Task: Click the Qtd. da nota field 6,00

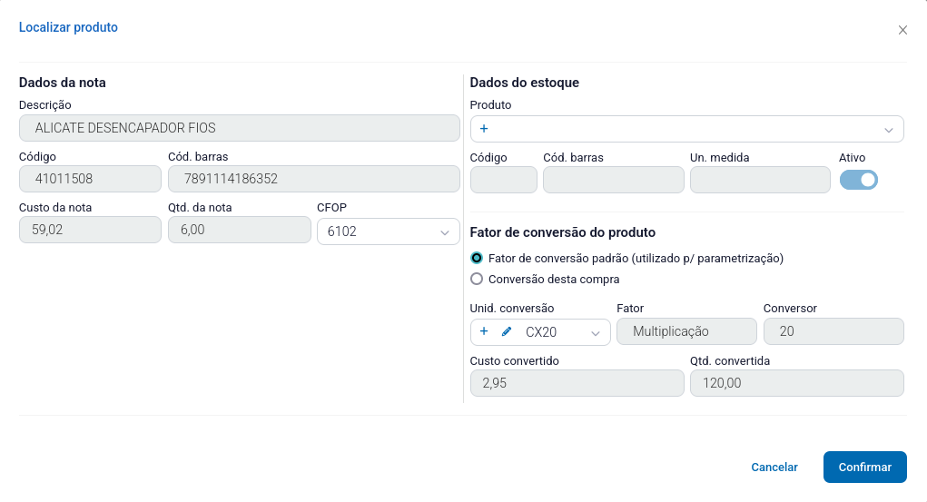Action: coord(239,231)
